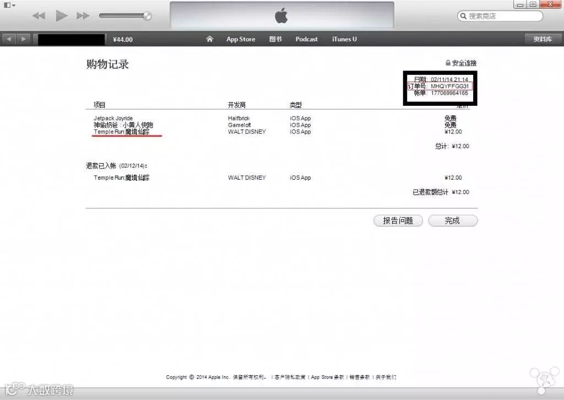
Task: Open the App Store tab
Action: click(241, 39)
